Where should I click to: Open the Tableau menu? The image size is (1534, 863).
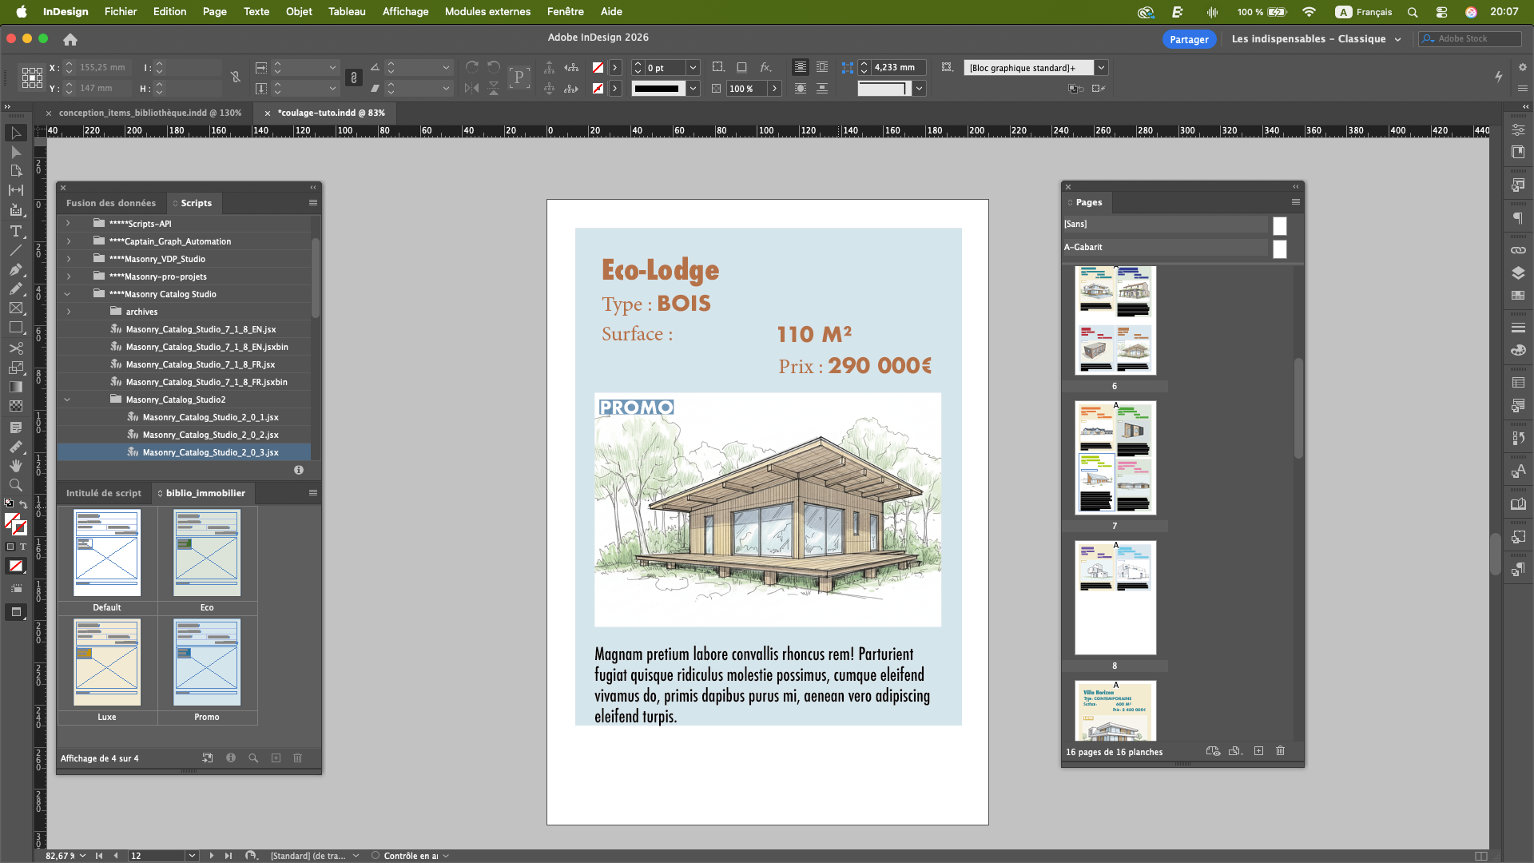pyautogui.click(x=346, y=11)
